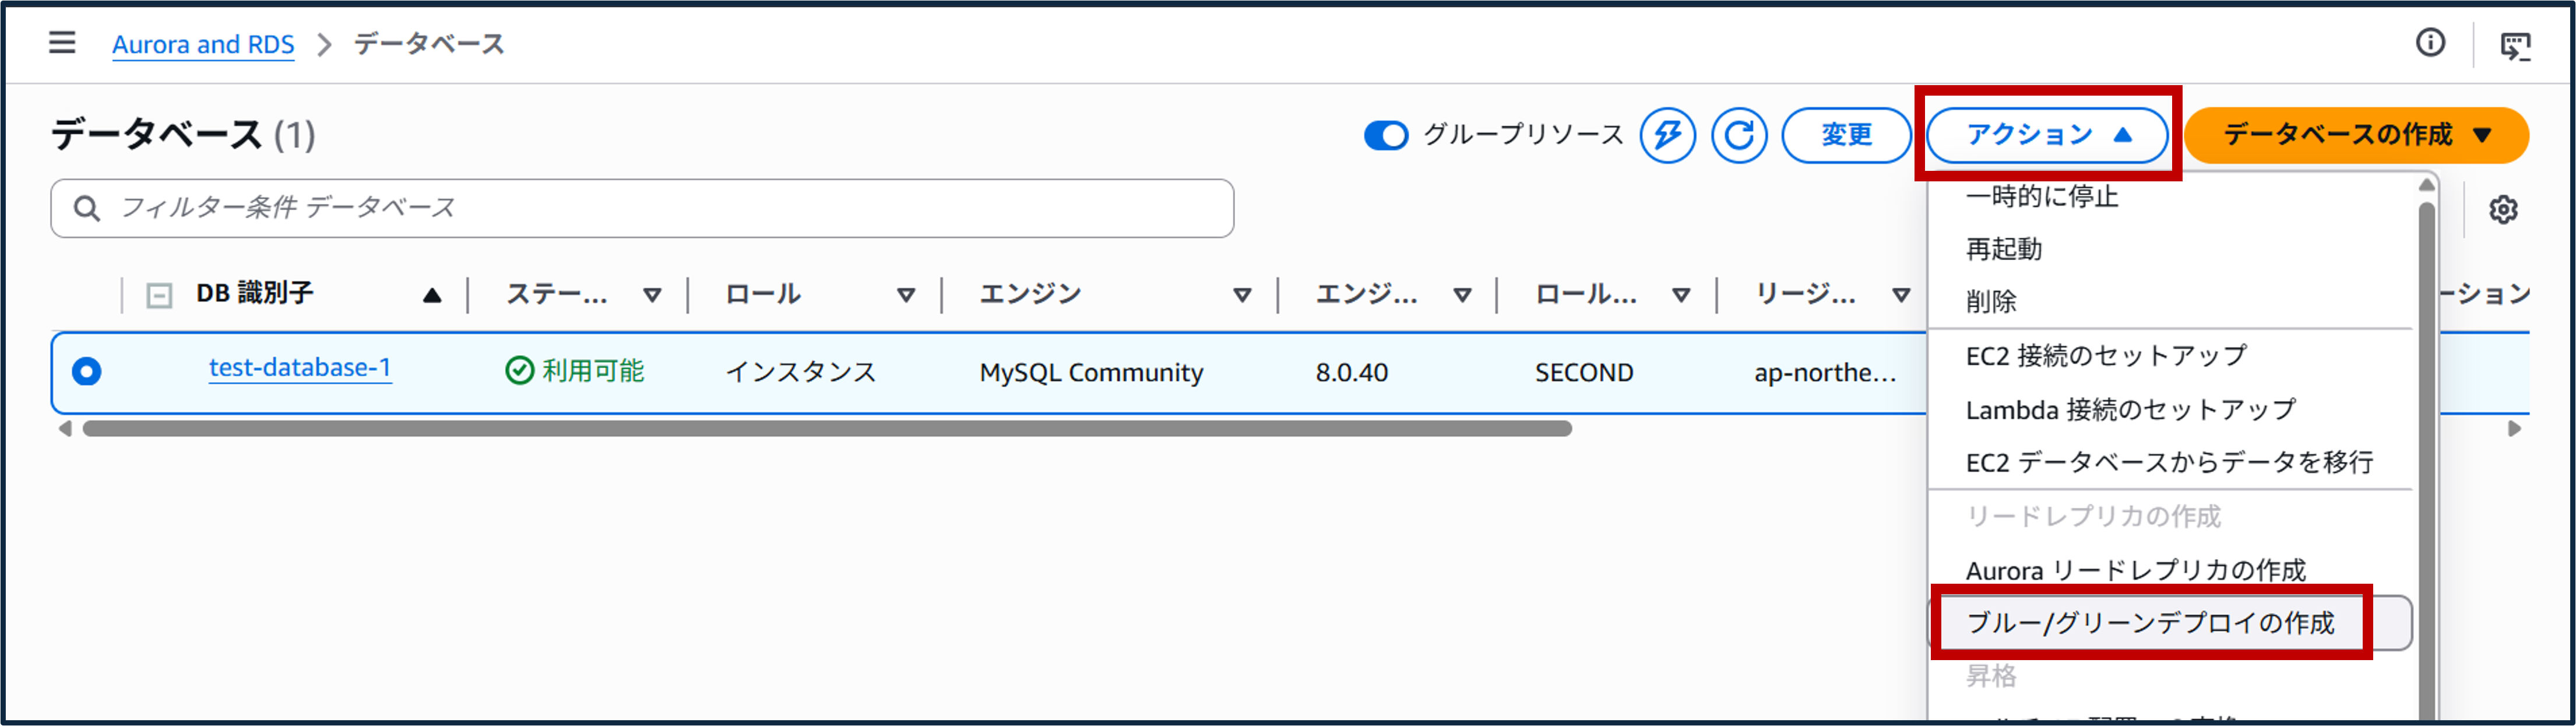Open the navigation hamburger menu

pyautogui.click(x=61, y=43)
